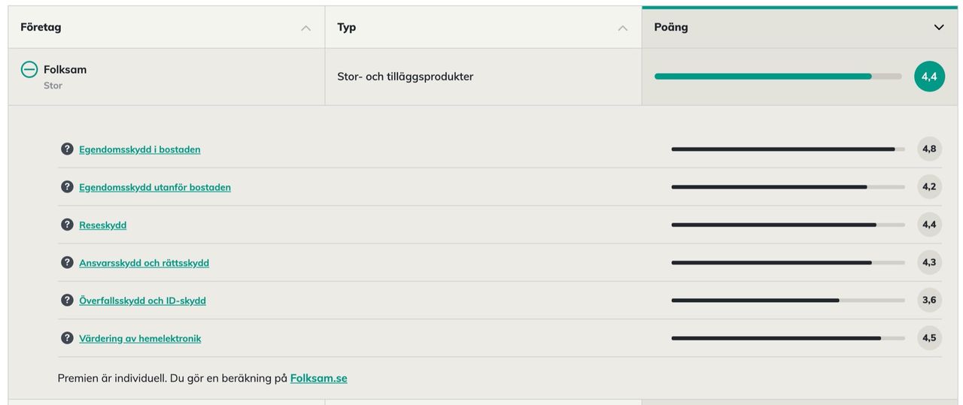Collapse the Folksam row with minus icon
The width and height of the screenshot is (963, 405).
[29, 70]
